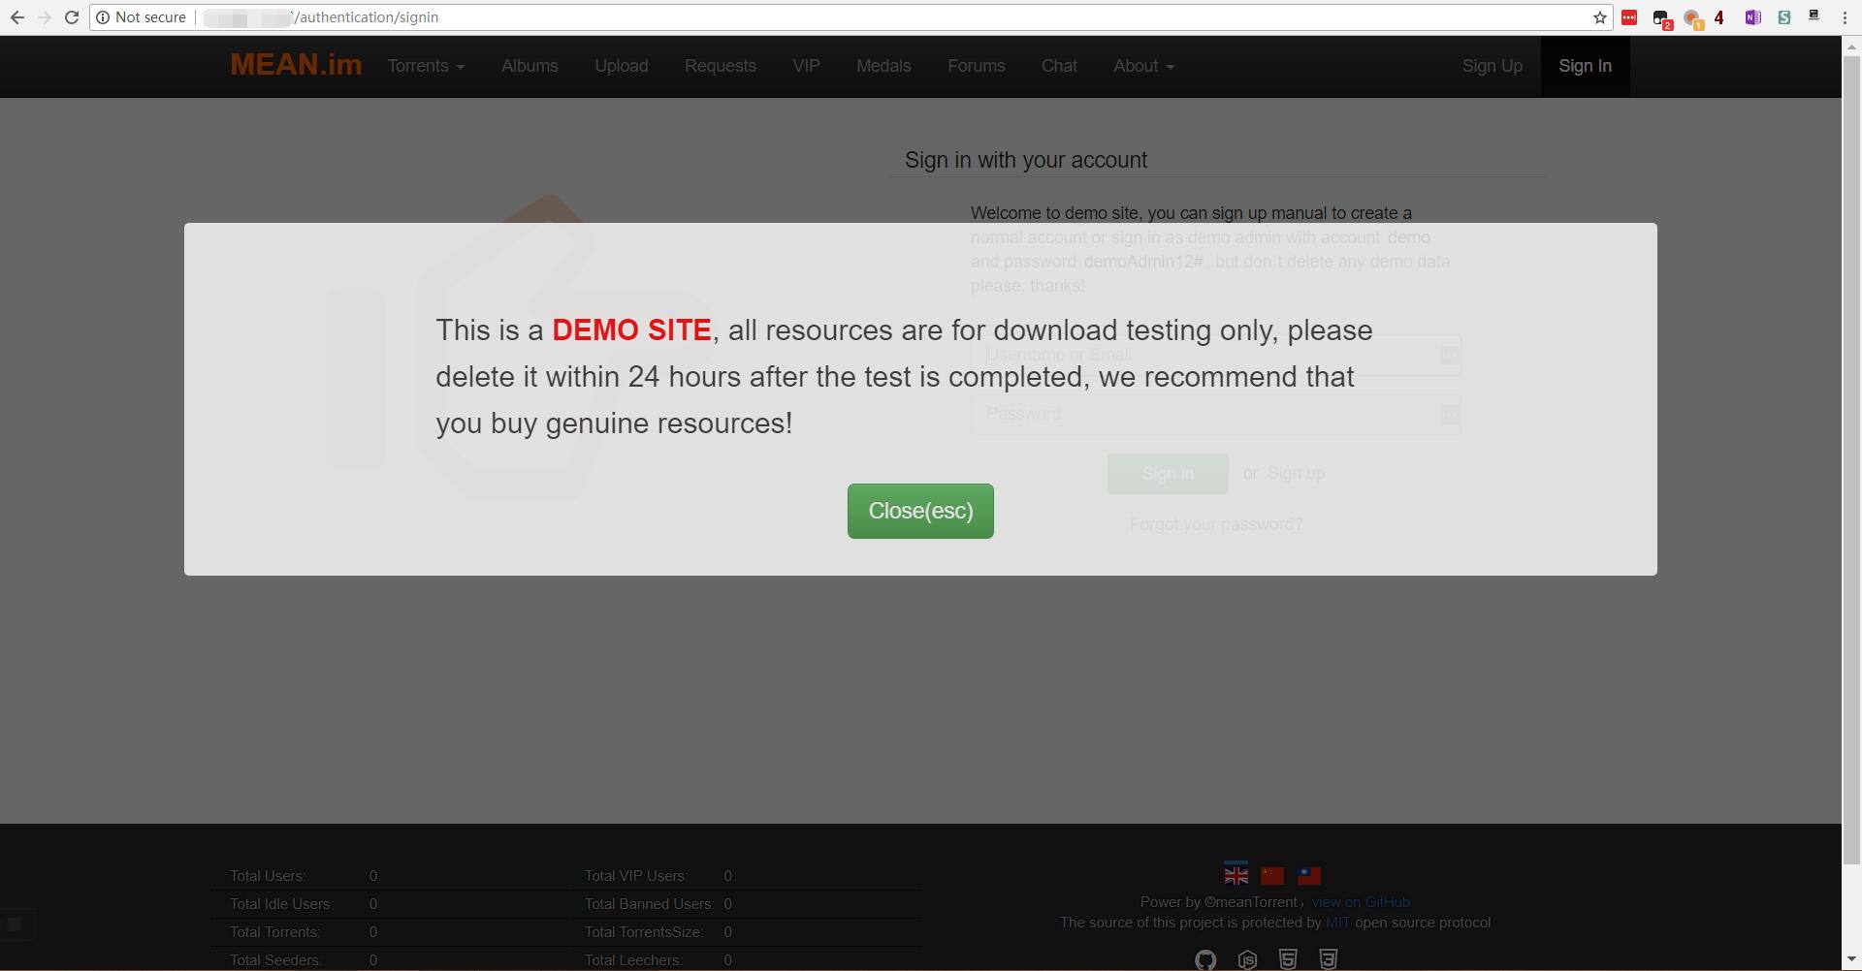1862x971 pixels.
Task: Focus the Password input field
Action: point(1216,415)
